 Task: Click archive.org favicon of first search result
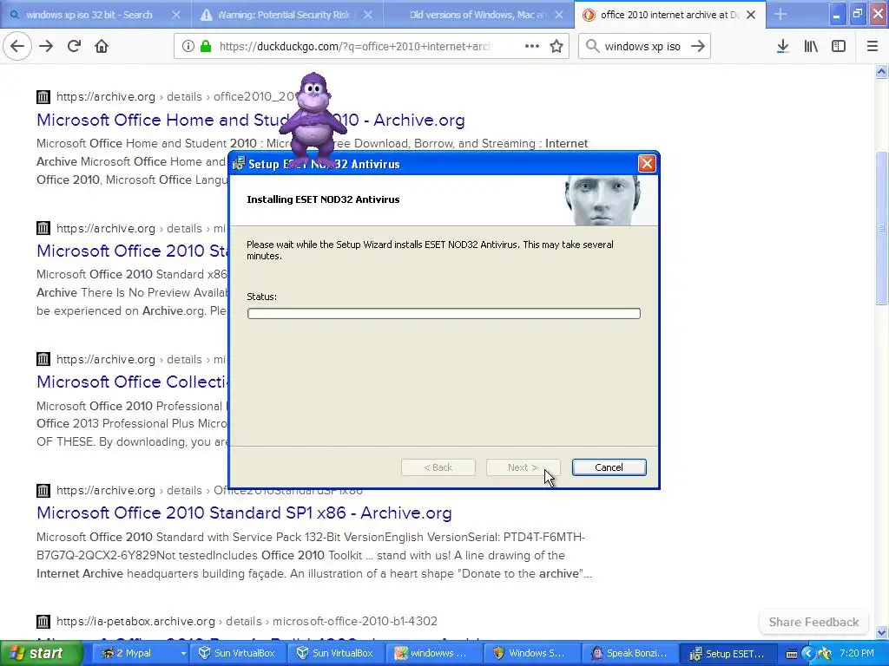coord(43,96)
